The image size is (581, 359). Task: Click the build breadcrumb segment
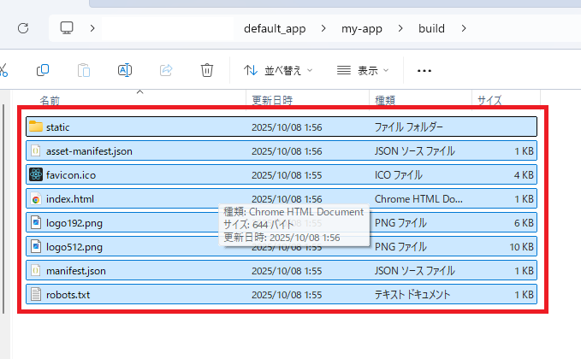(431, 28)
